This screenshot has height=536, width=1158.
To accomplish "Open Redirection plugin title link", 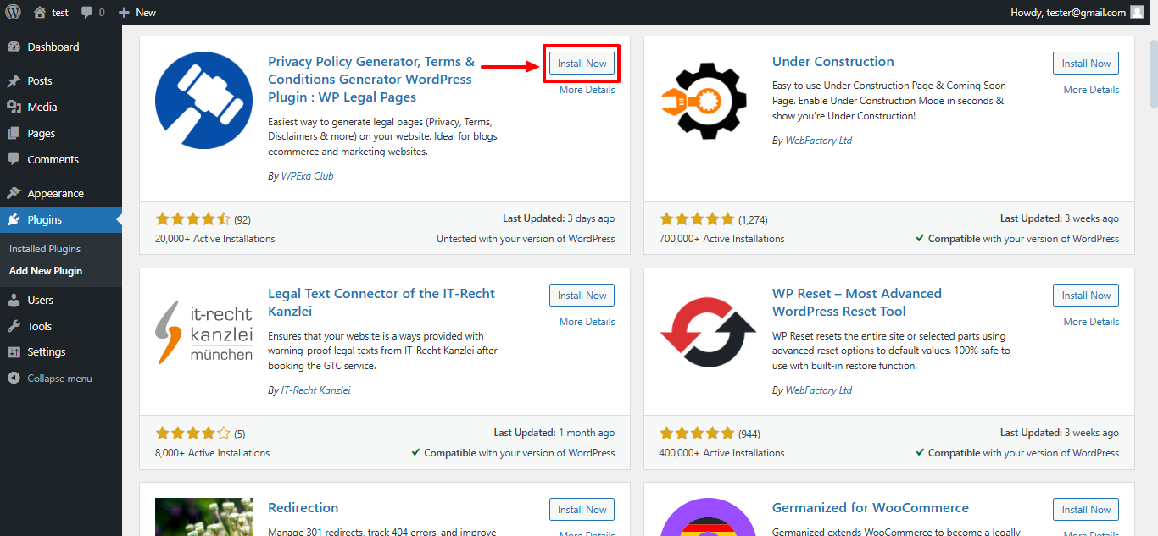I will pos(303,508).
